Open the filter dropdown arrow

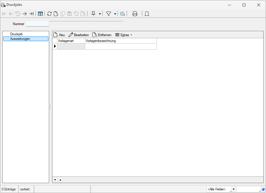point(115,14)
